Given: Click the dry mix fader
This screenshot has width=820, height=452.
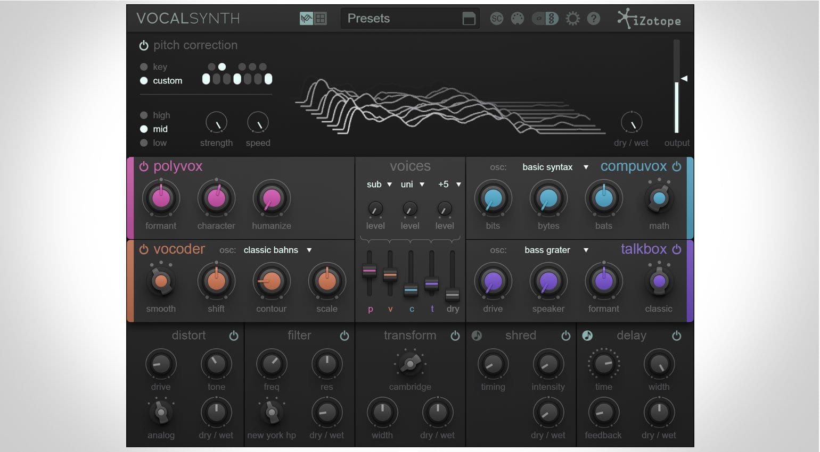Looking at the screenshot, I should 453,295.
